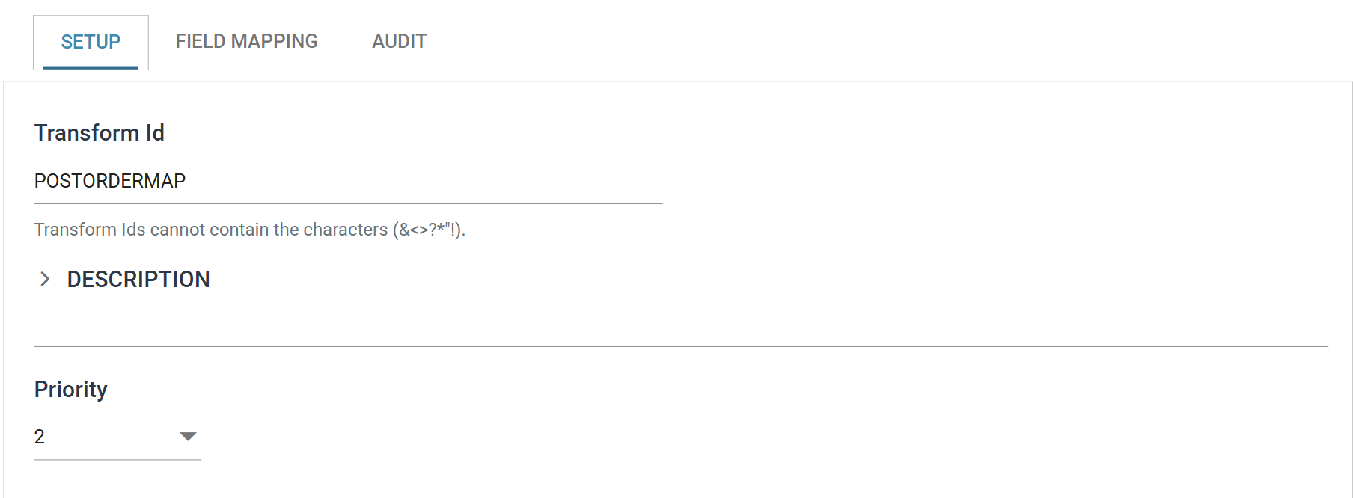Viewport: 1353px width, 498px height.
Task: Open the AUDIT tab
Action: [x=399, y=41]
